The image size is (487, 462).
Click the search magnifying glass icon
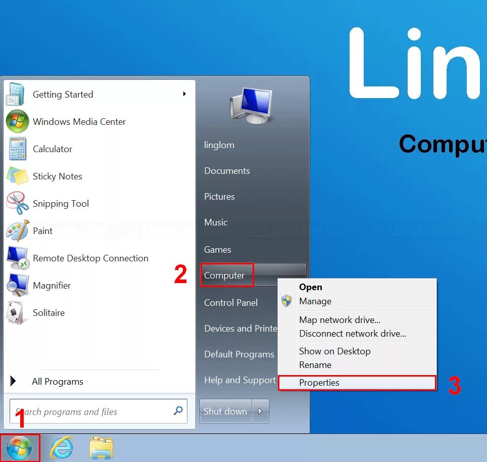point(178,411)
